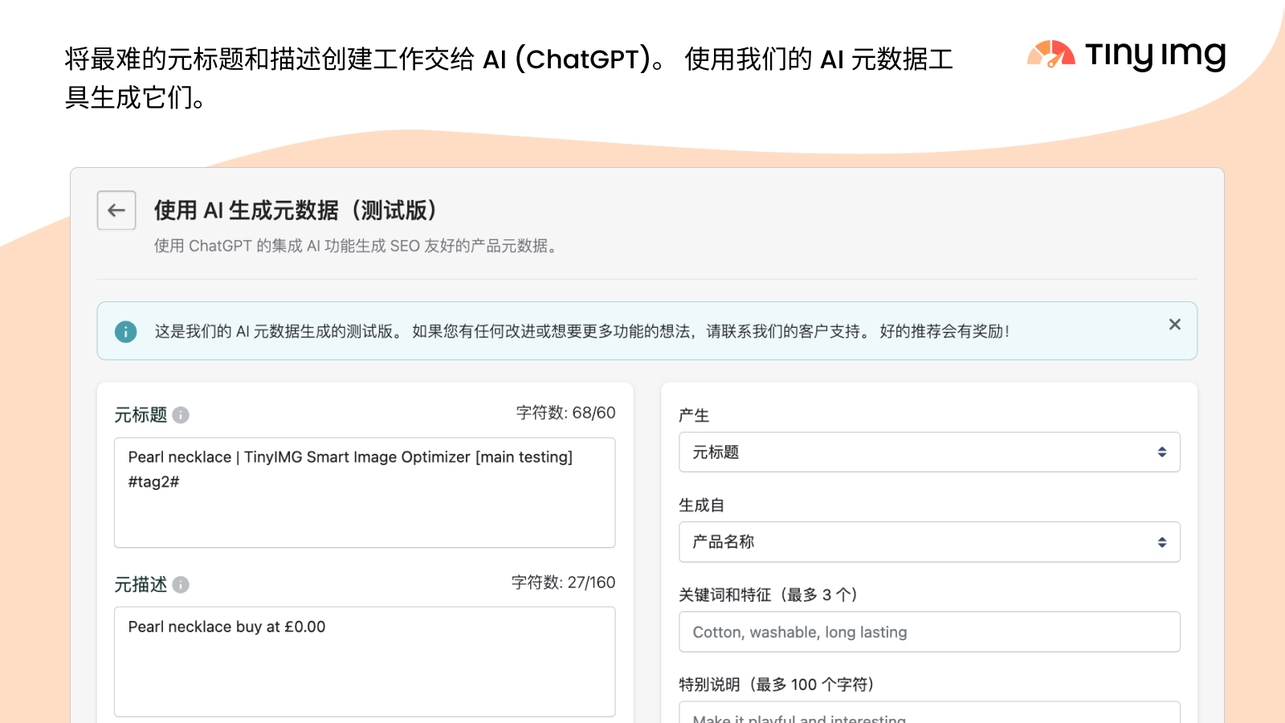
Task: Focus the keywords and features input field
Action: pos(929,632)
